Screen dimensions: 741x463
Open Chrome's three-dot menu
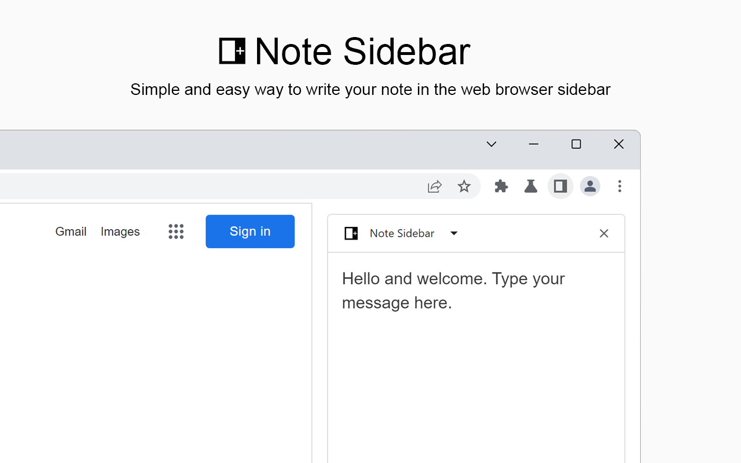[x=619, y=186]
